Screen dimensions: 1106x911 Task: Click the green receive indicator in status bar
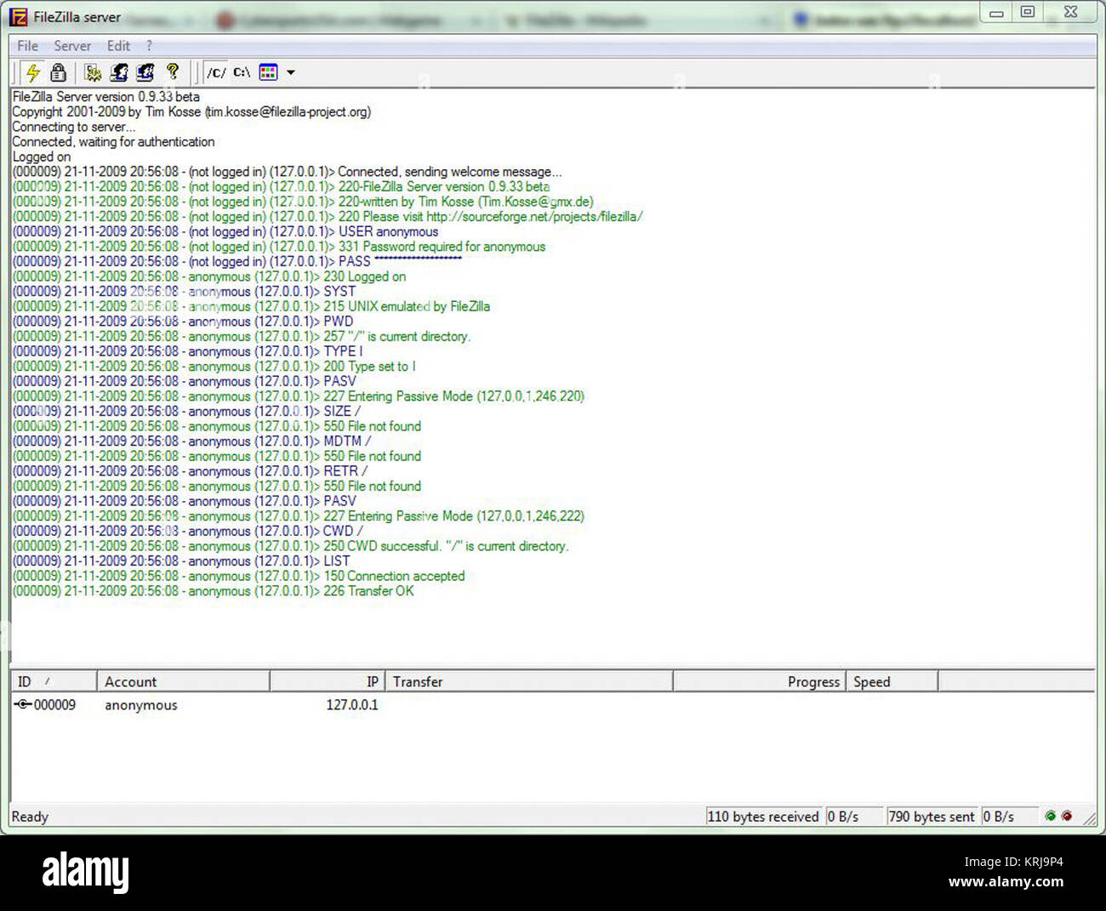click(x=1051, y=816)
